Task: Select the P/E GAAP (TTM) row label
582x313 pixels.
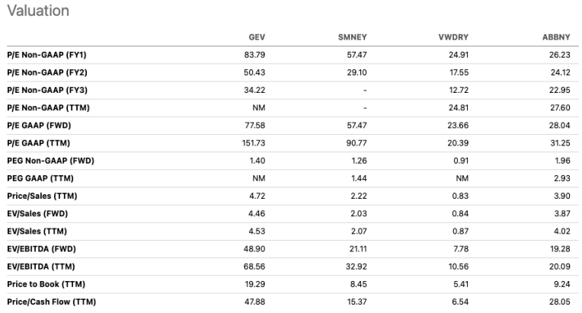Action: [x=39, y=143]
